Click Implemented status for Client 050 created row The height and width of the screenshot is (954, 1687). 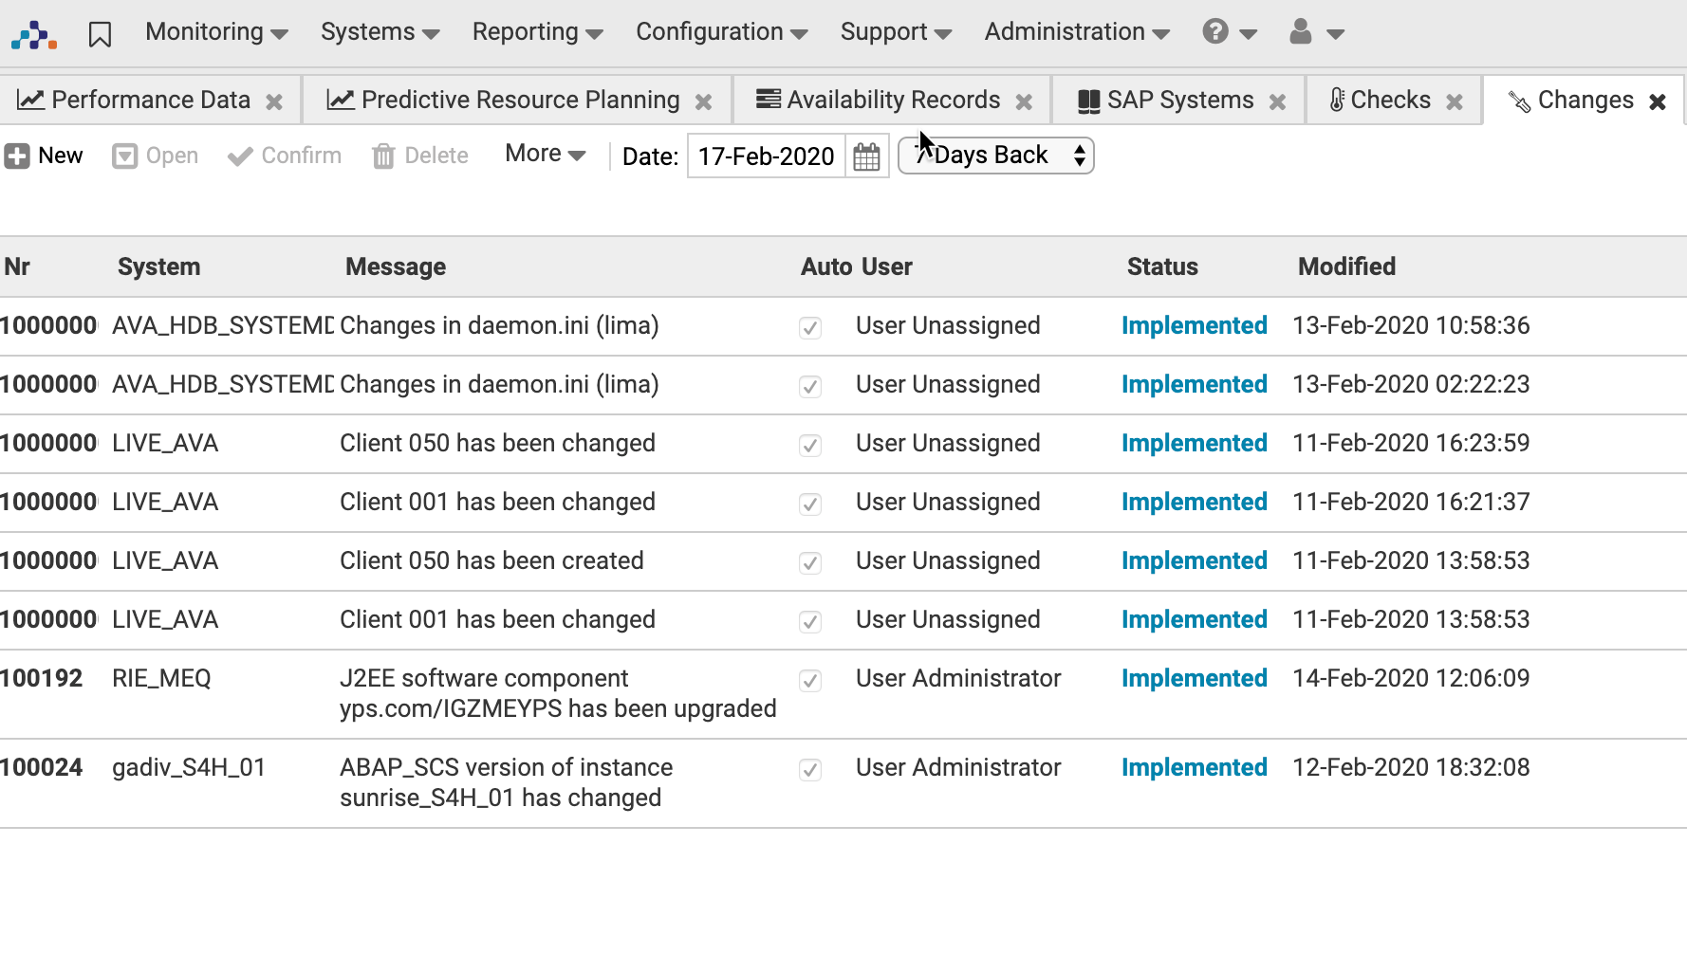1194,560
